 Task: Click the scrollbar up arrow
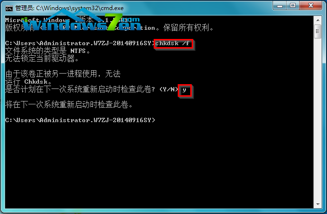pyautogui.click(x=318, y=20)
